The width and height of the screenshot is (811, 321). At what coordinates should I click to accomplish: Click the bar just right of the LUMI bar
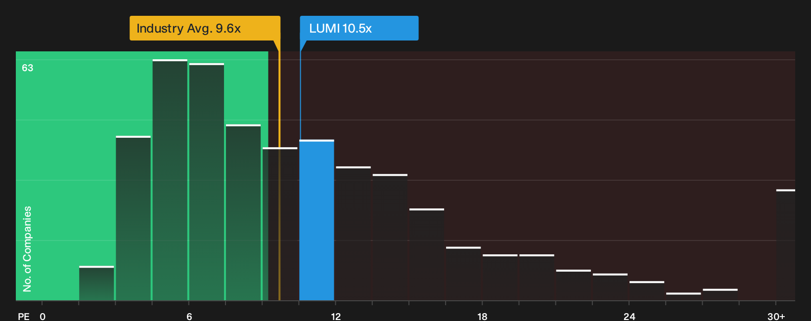point(353,234)
